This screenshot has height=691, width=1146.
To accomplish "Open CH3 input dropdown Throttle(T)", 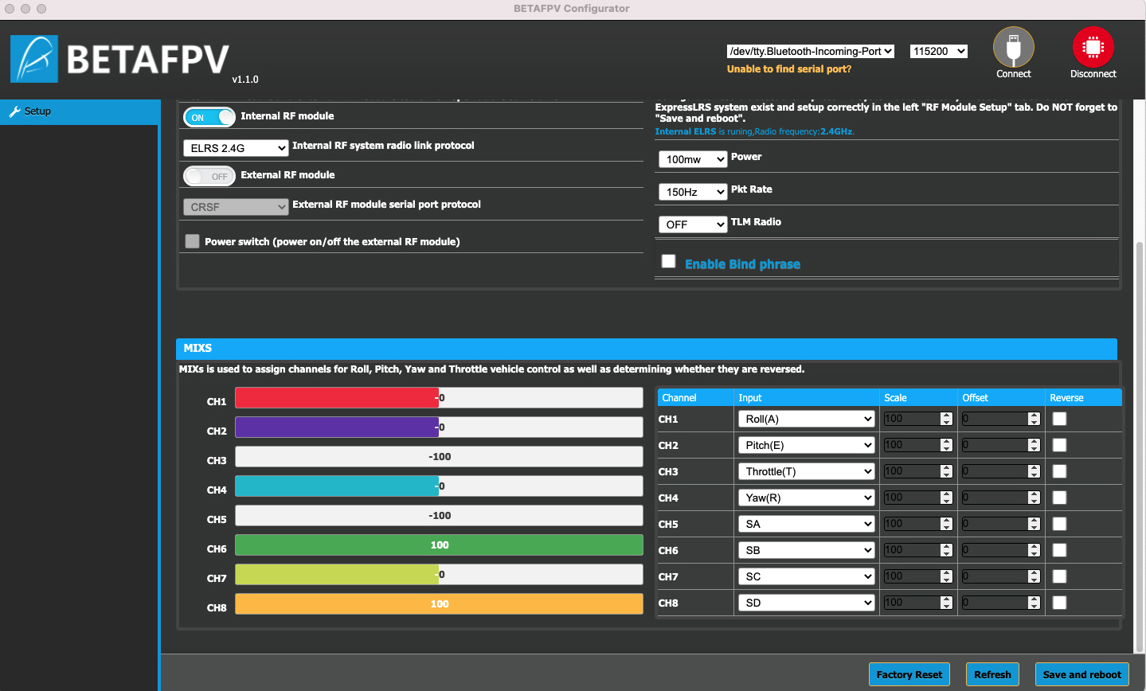I will click(x=807, y=471).
